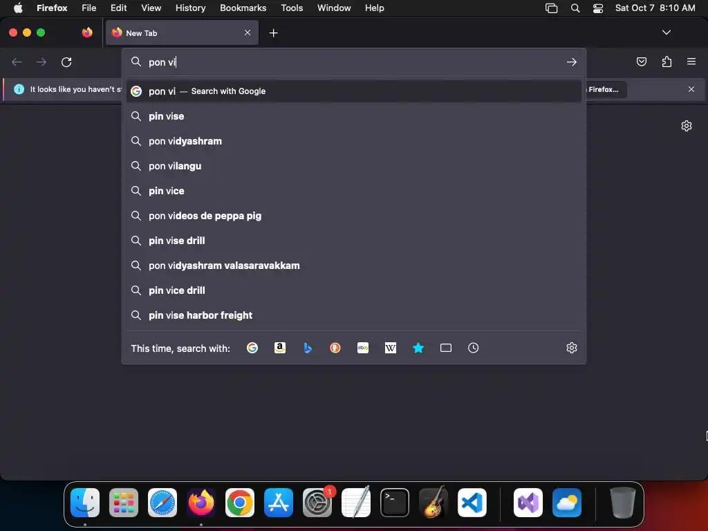Search history using the clock icon
The image size is (708, 531).
[473, 348]
